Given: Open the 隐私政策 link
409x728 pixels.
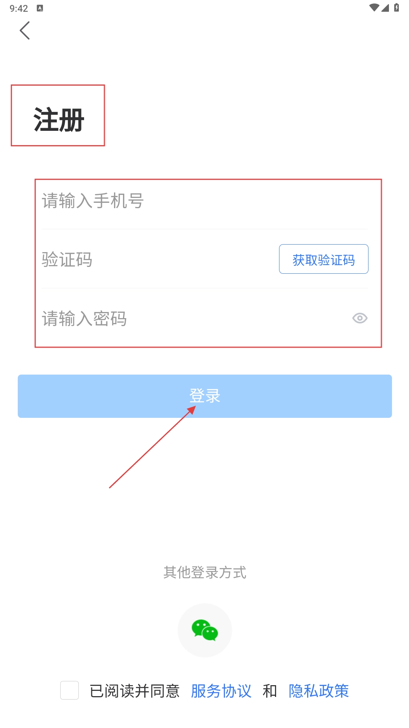Looking at the screenshot, I should [319, 691].
